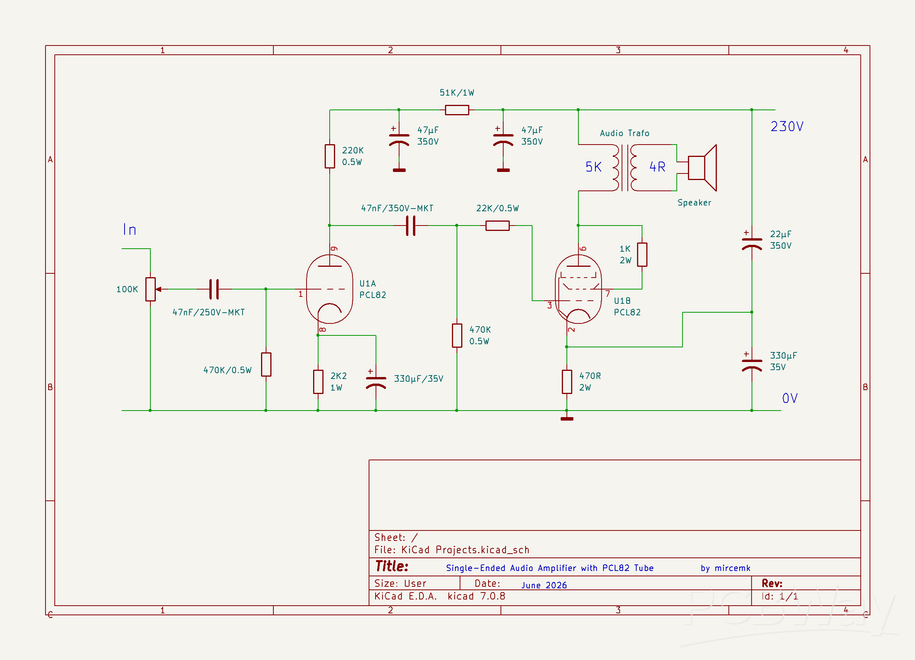
Task: Select the 330µF/35V capacitor beside 2K2 resistor
Action: 376,383
